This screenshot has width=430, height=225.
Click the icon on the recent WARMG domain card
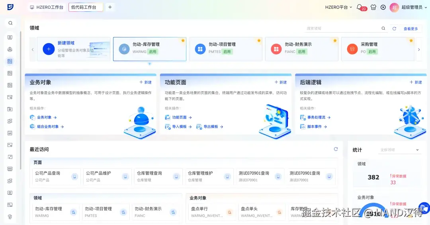[x=73, y=212]
